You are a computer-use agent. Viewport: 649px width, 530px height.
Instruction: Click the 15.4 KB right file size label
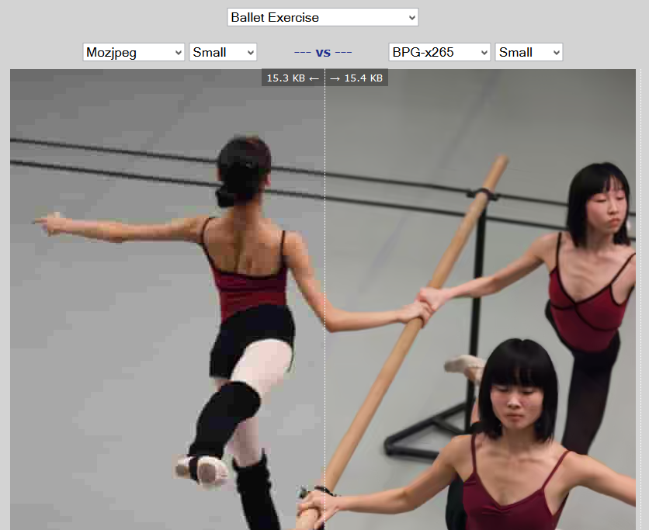pyautogui.click(x=357, y=78)
